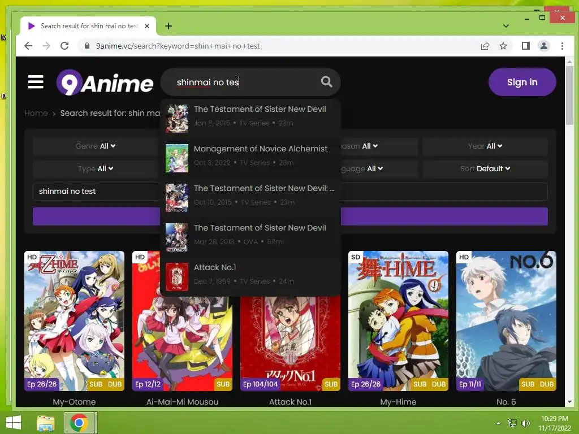Open the Chrome profile icon
579x434 pixels.
tap(544, 46)
